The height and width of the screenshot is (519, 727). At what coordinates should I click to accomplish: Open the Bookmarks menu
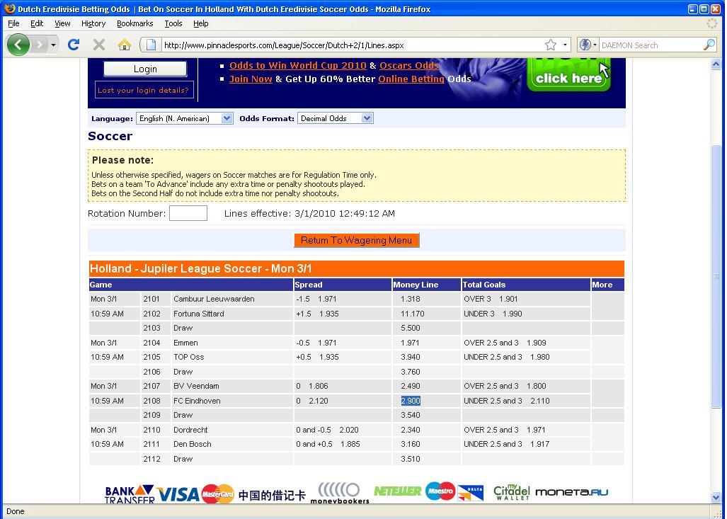pos(135,23)
